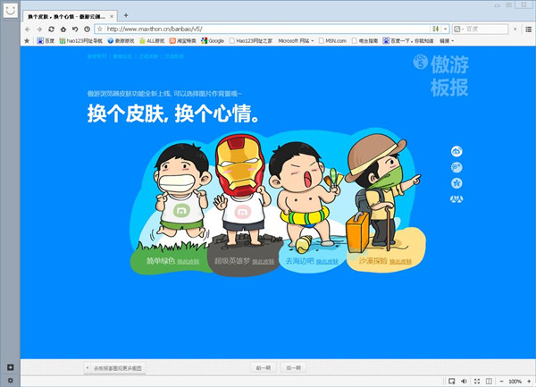Star this page in address bar
This screenshot has width=536, height=387.
point(100,29)
